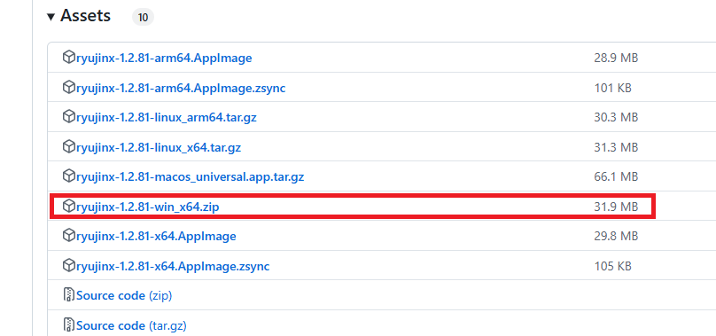Download ryujinx-1.2.81-macos_universal.app.tar.gz
Viewport: 716px width, 336px height.
(190, 176)
